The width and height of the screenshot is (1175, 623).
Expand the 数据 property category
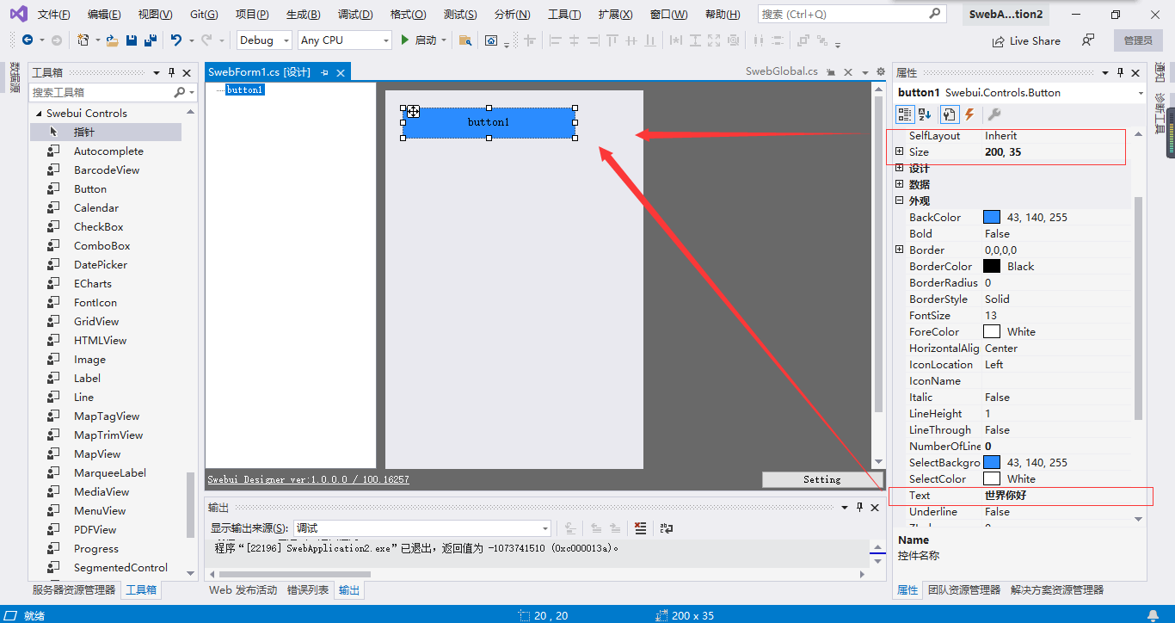click(900, 184)
